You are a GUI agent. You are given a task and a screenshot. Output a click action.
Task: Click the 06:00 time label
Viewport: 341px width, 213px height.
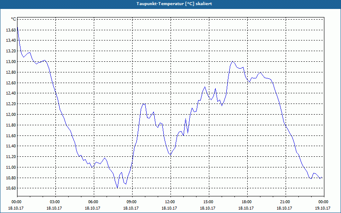pyautogui.click(x=94, y=202)
